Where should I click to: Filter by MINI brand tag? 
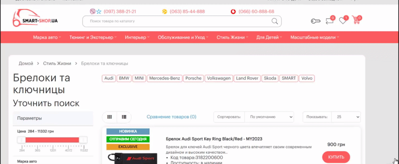(x=139, y=78)
